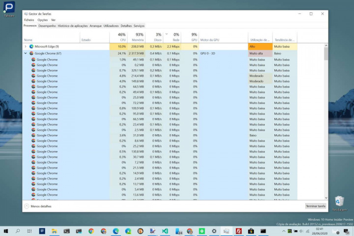This screenshot has width=354, height=236.
Task: Click the Google Chrome (67) group icon
Action: click(x=31, y=53)
